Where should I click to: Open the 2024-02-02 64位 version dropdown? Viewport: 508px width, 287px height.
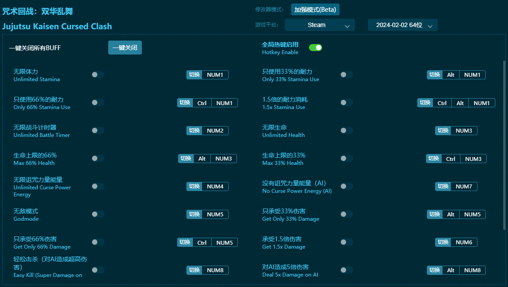tap(403, 25)
